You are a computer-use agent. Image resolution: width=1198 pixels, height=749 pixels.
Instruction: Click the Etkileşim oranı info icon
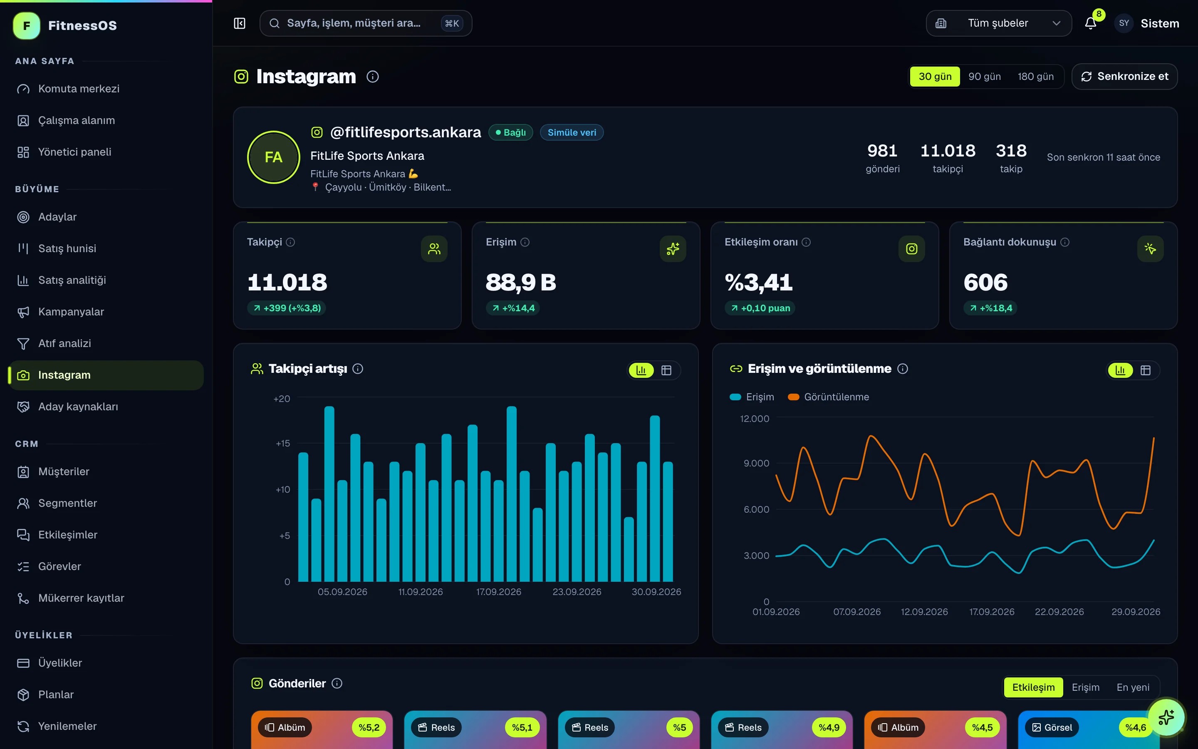pyautogui.click(x=807, y=242)
